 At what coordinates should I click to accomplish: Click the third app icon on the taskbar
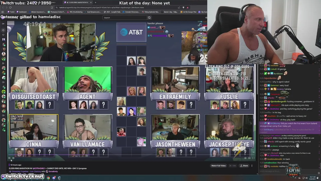[x=59, y=178]
